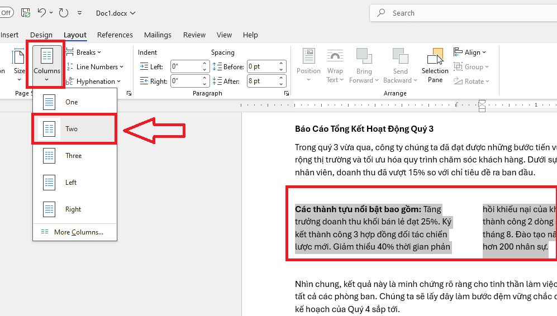Choose the Three column layout
The image size is (557, 316).
(75, 156)
